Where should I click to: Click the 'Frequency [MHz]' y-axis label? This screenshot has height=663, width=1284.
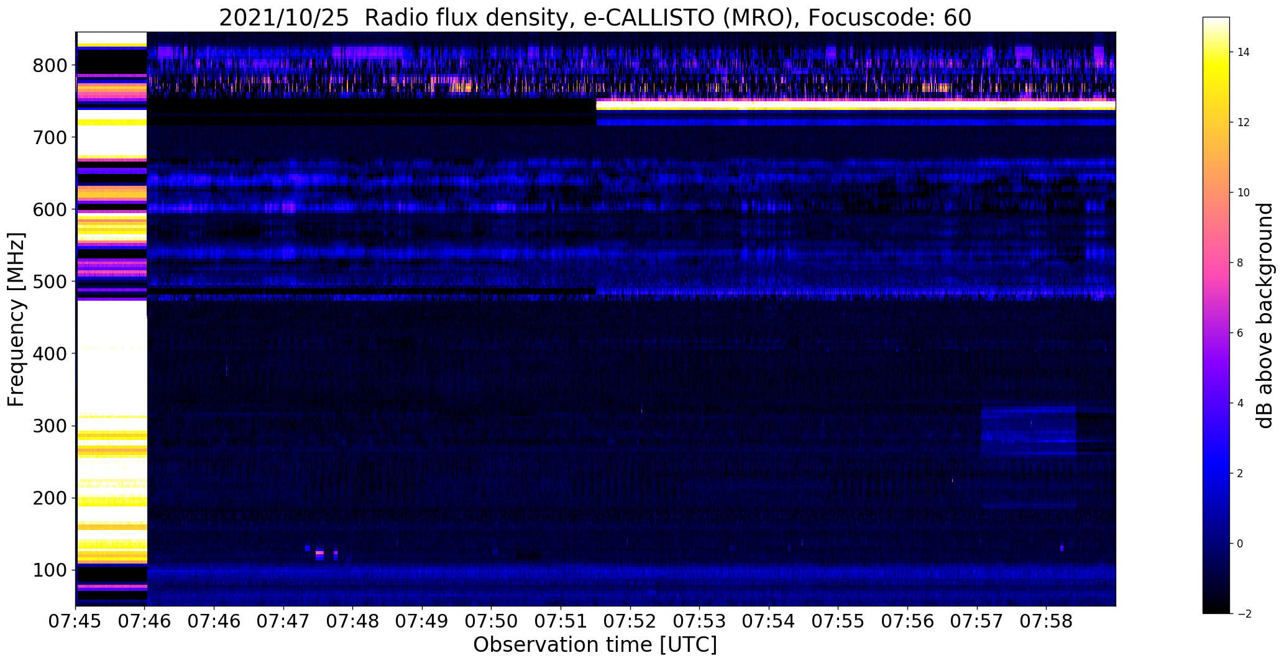pyautogui.click(x=16, y=319)
